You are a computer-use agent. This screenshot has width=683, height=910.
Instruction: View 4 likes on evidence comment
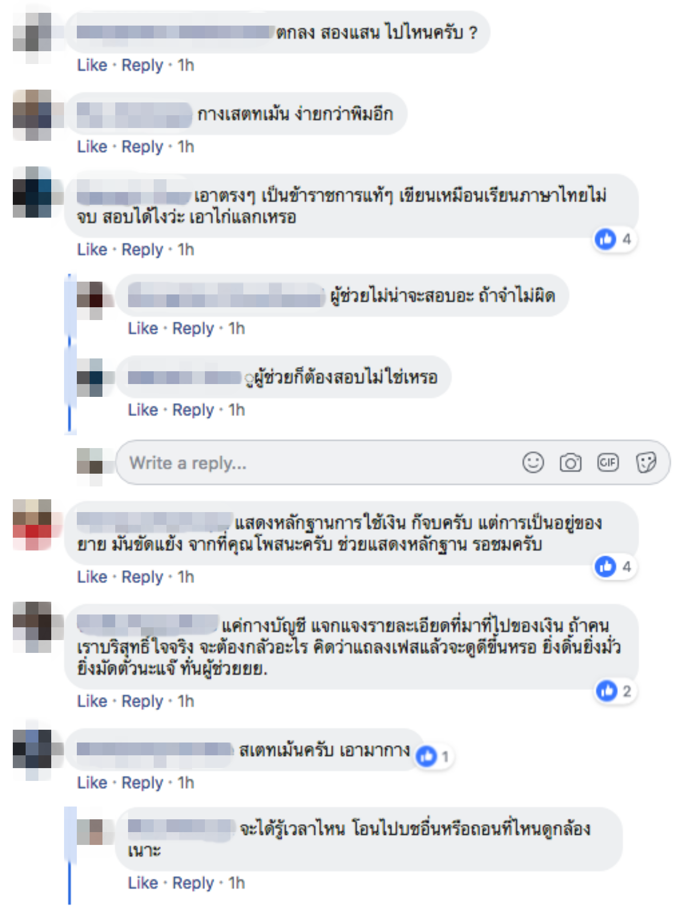click(x=614, y=566)
